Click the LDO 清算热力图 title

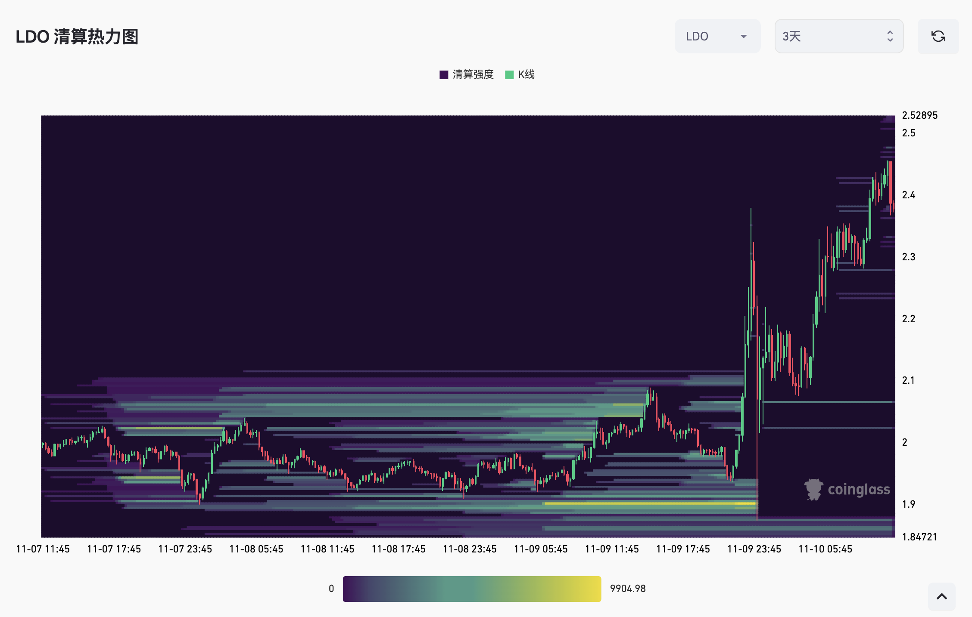pos(77,37)
